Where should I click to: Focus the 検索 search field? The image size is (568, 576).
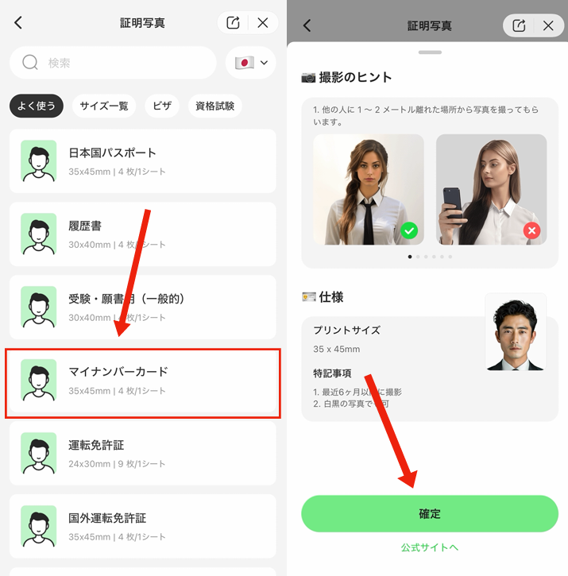click(x=113, y=63)
